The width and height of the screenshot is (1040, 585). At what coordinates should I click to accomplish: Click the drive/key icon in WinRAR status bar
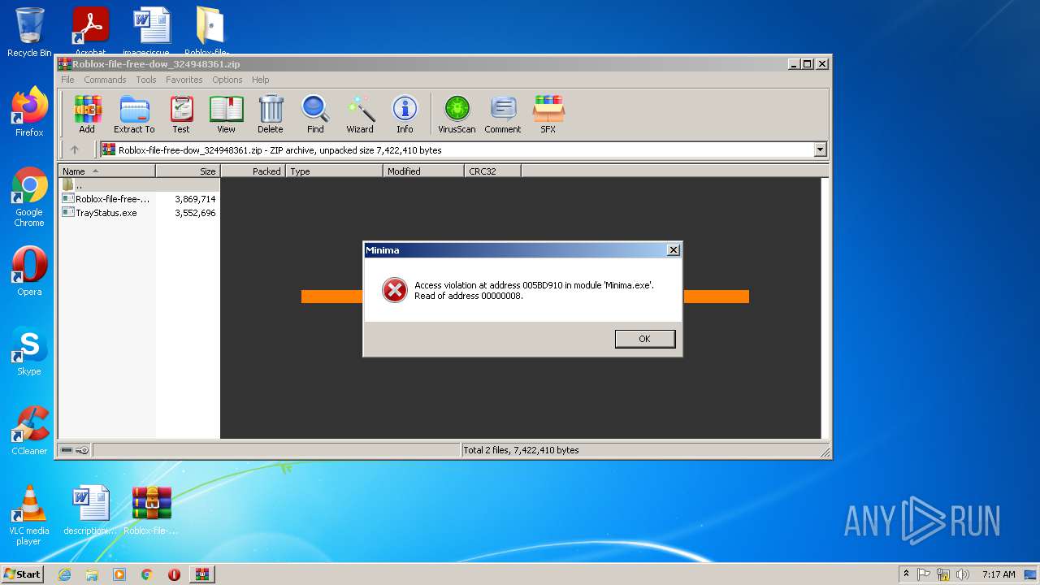pos(75,450)
